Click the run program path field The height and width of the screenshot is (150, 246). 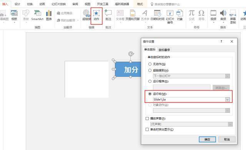coord(182,87)
